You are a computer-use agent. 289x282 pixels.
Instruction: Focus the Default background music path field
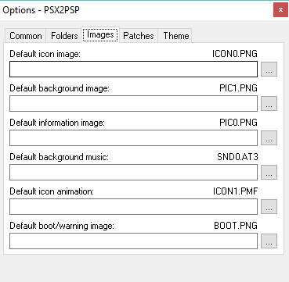click(133, 172)
